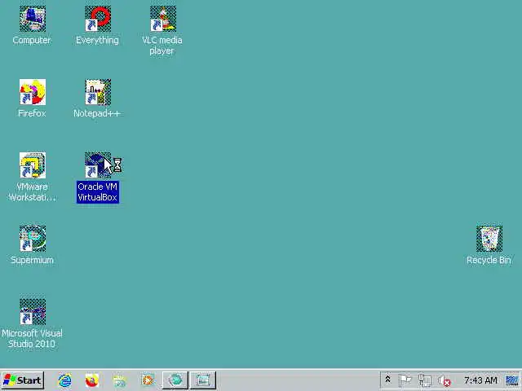Click the Show Desktop button at the taskbar end

click(513, 380)
